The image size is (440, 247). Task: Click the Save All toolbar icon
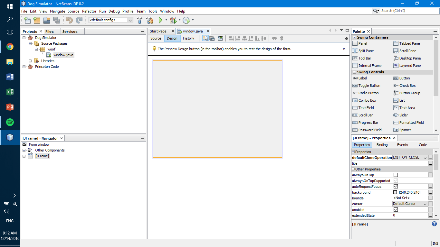(57, 20)
